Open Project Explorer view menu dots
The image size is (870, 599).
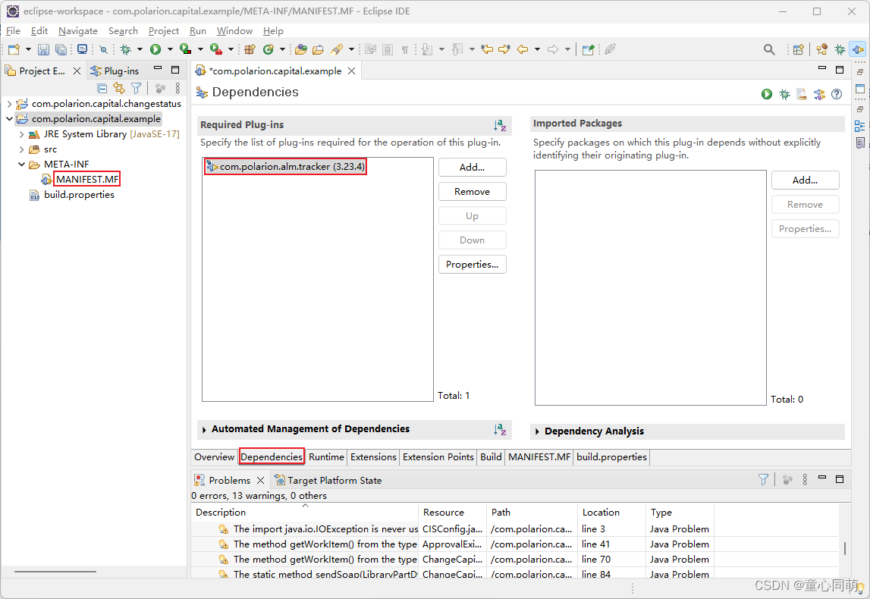click(177, 88)
